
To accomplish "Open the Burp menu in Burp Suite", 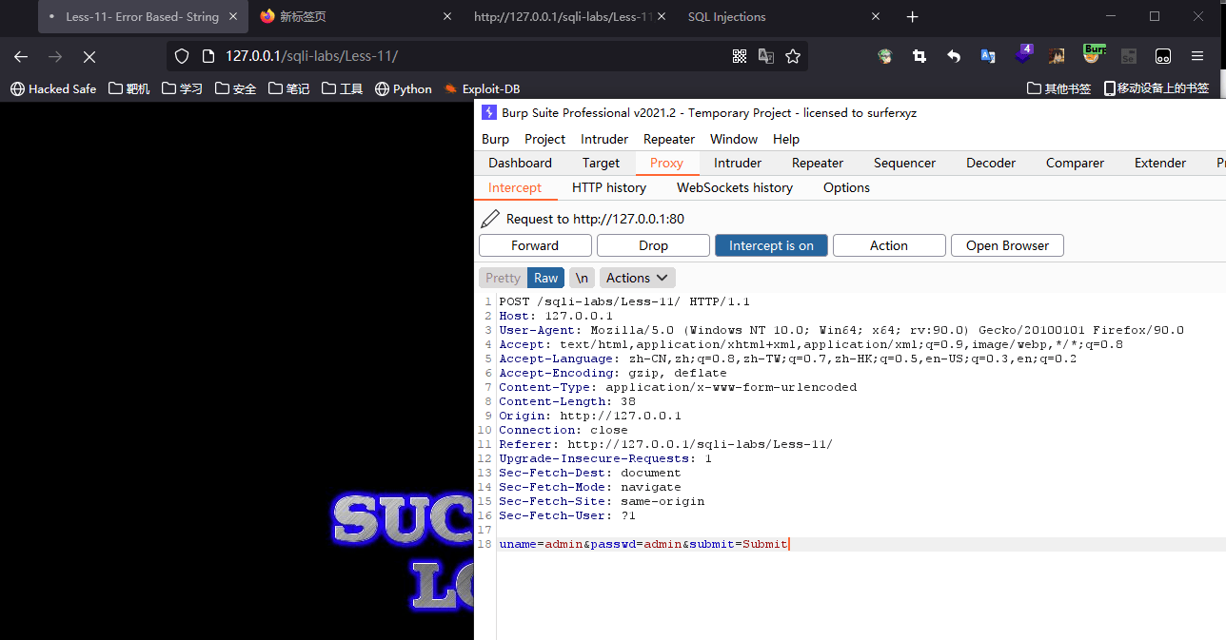I will click(x=495, y=139).
